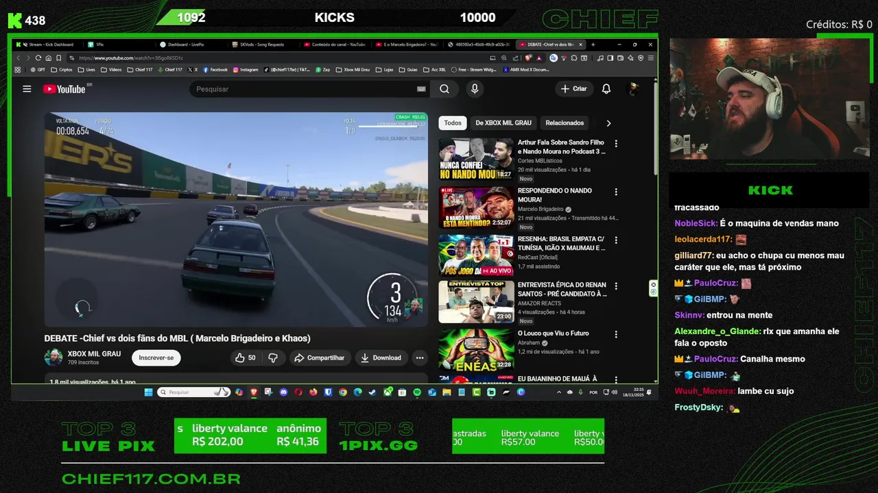The image size is (878, 493).
Task: Open the Guias bookmarks folder
Action: pyautogui.click(x=408, y=69)
